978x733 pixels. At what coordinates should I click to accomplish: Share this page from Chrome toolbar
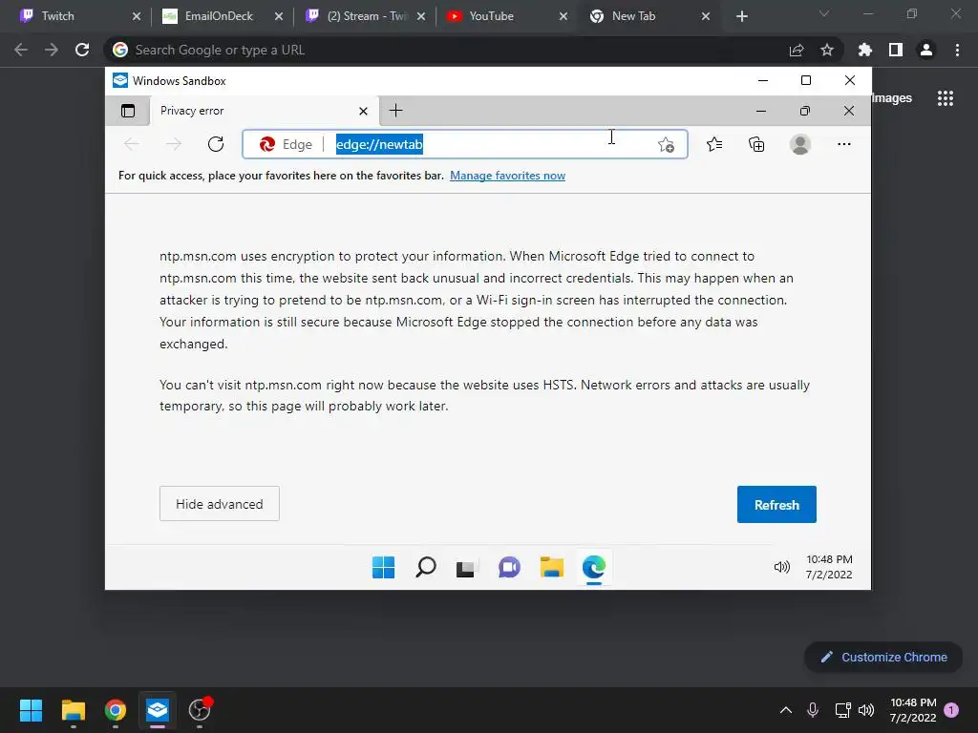pyautogui.click(x=797, y=50)
